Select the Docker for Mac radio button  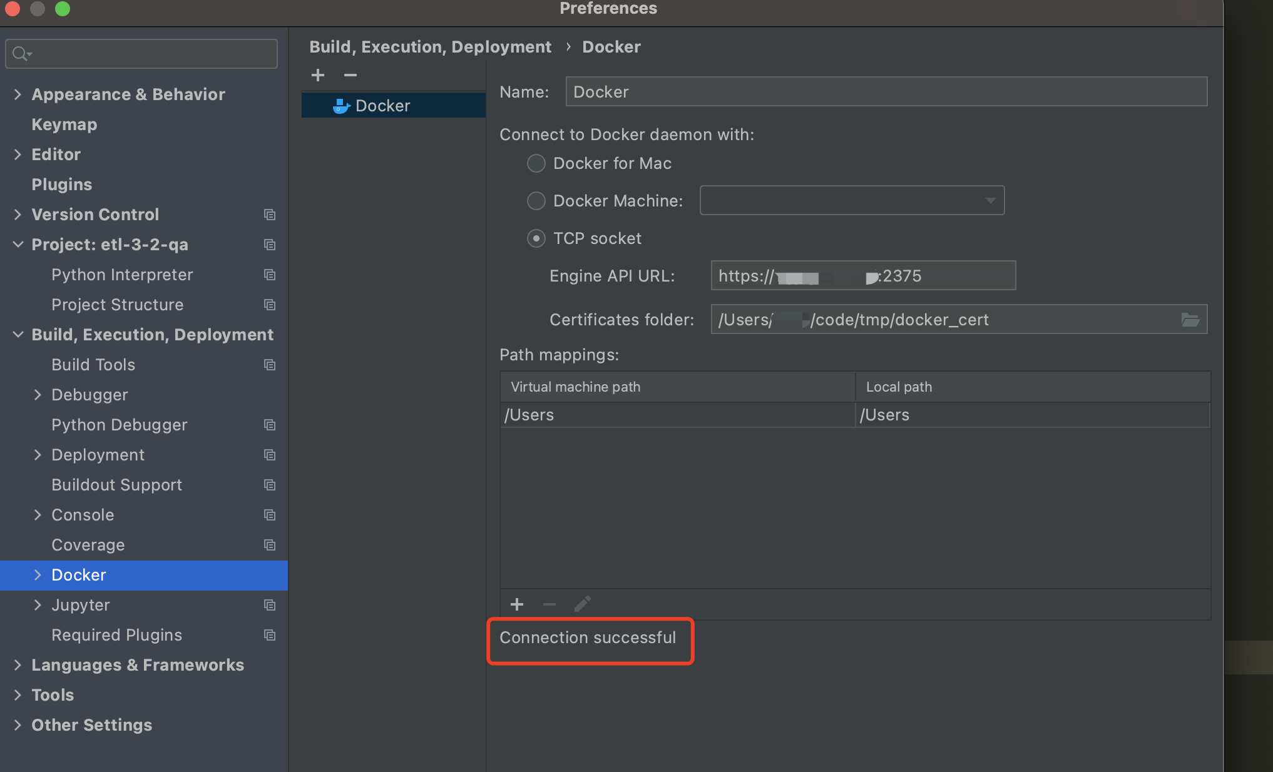coord(536,163)
